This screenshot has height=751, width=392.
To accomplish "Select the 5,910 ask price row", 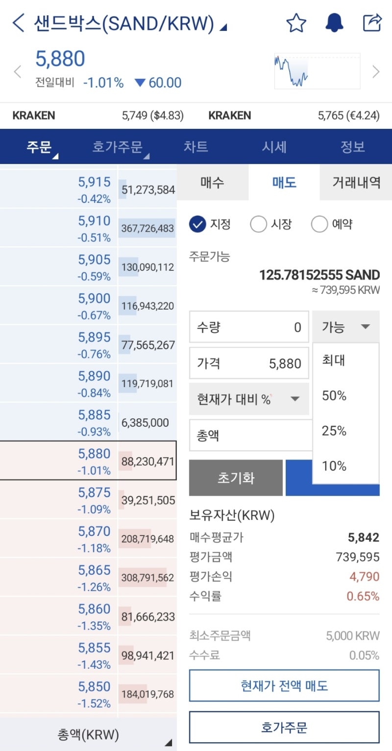I will [x=88, y=228].
